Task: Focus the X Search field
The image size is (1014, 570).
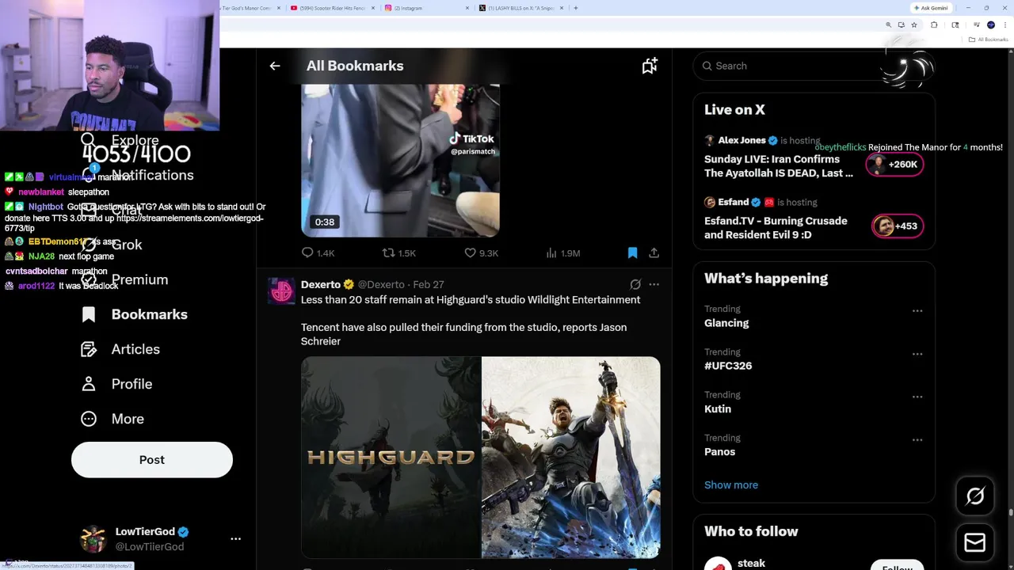Action: 814,66
